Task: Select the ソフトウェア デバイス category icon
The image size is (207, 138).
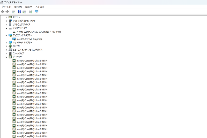Action: [x=10, y=24]
